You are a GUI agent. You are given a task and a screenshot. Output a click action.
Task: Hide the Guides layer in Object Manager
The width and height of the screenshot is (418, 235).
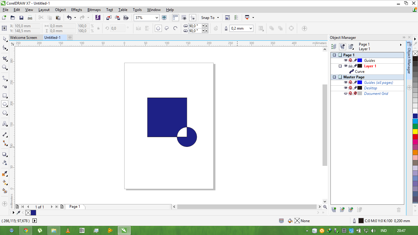coord(346,60)
